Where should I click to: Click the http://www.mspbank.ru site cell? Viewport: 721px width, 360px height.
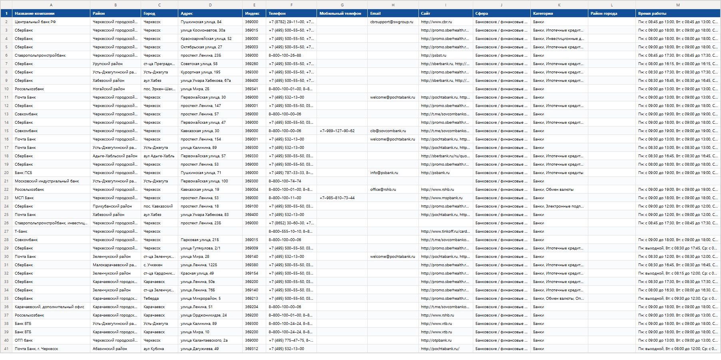click(x=446, y=198)
